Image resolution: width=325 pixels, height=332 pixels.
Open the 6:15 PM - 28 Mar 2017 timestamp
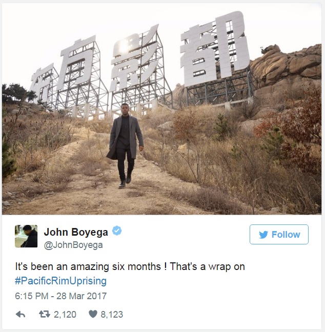[61, 296]
